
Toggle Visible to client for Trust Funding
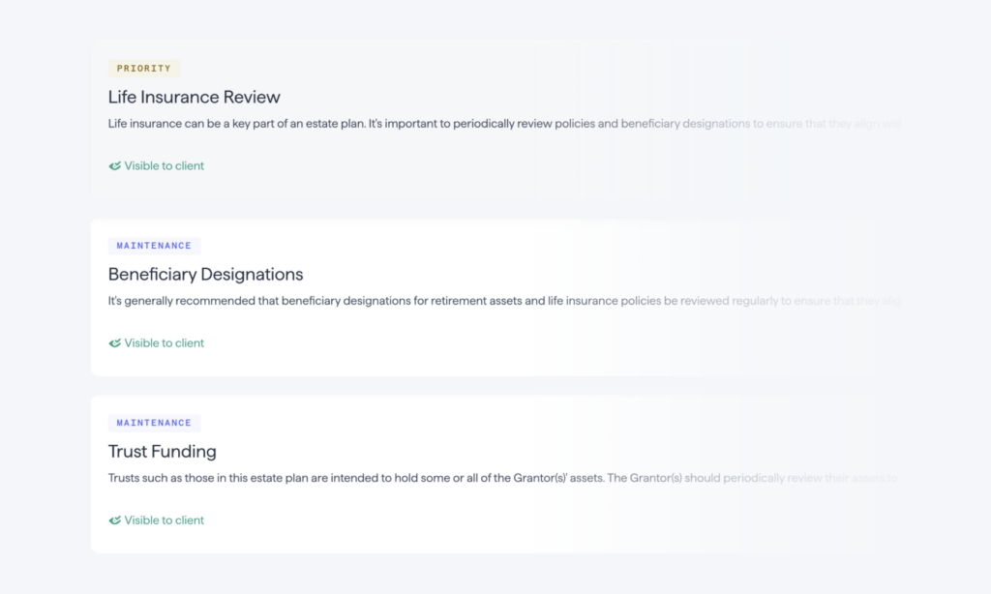click(156, 520)
